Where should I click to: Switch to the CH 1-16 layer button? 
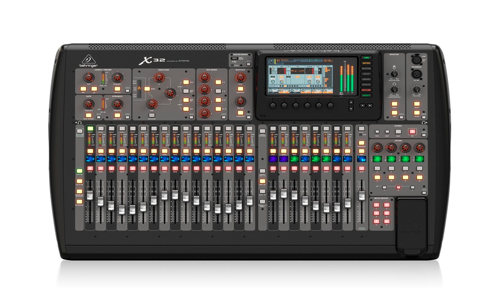point(79,171)
